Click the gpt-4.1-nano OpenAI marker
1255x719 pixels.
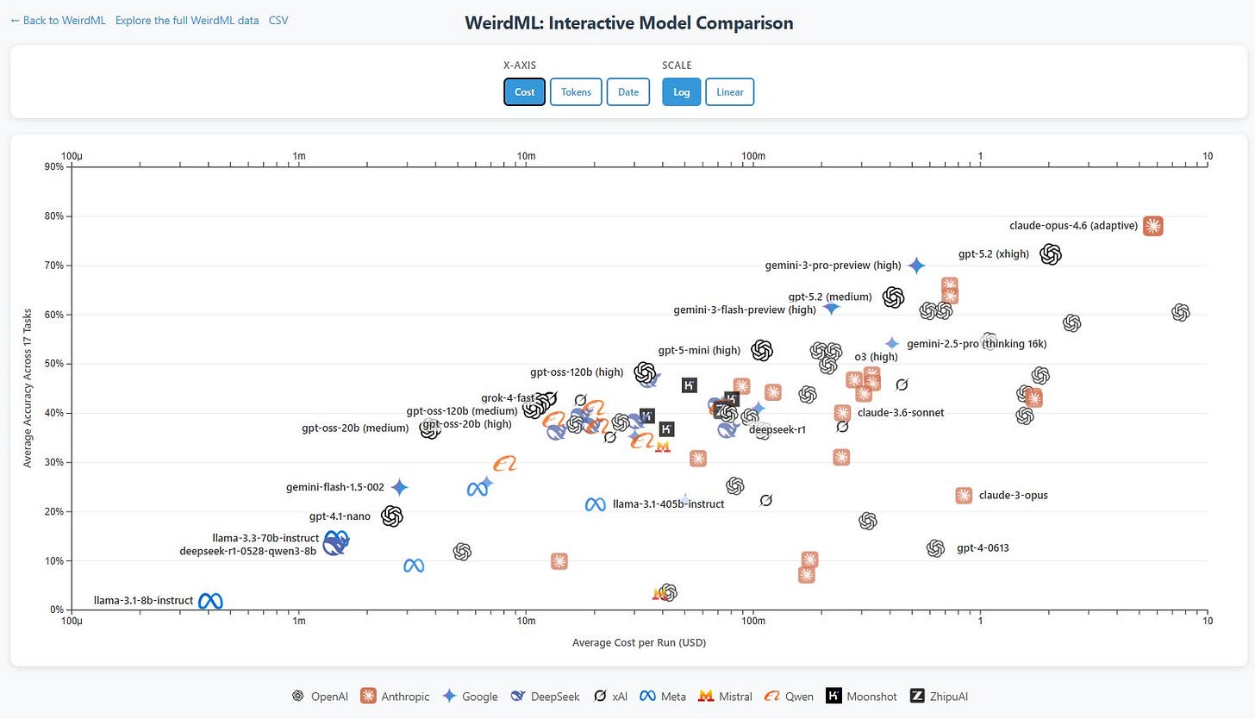click(x=392, y=516)
